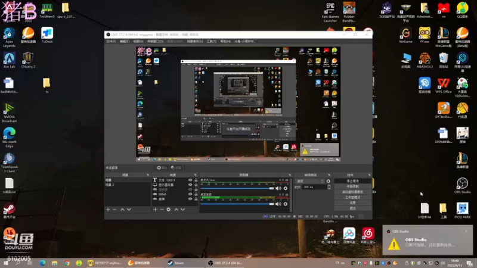Open settings gear for 麦克风/Aux mixer channel
Viewport: 477px width, 268px height.
[286, 188]
